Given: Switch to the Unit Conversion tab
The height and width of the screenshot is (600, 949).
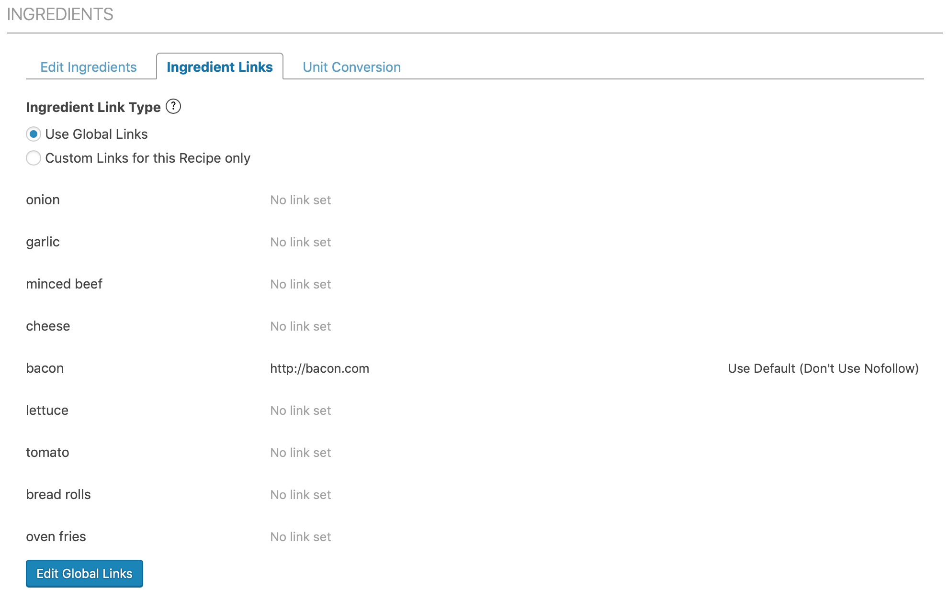Looking at the screenshot, I should 351,67.
